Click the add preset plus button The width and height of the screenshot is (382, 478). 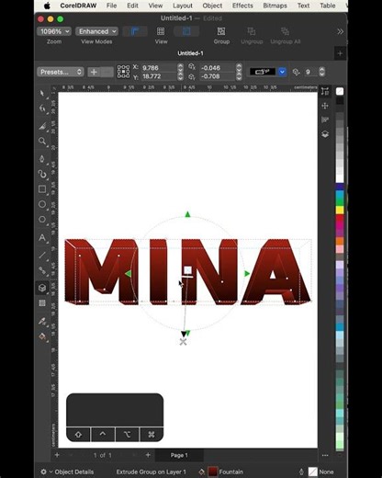[94, 72]
